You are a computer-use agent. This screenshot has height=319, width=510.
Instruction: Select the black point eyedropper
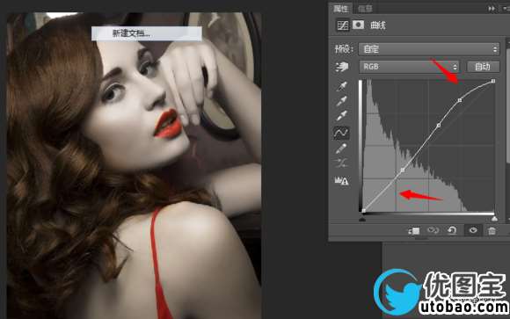(x=341, y=86)
